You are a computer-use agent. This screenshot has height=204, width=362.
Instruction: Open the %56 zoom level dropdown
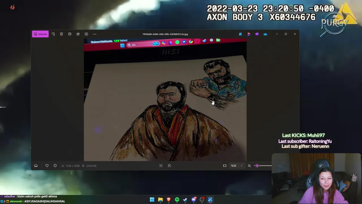(x=237, y=166)
